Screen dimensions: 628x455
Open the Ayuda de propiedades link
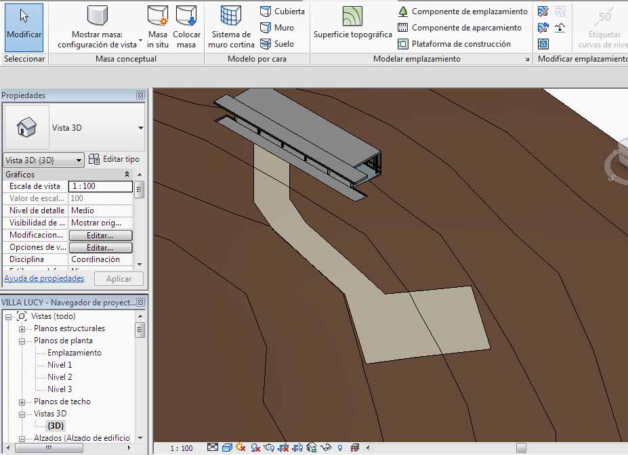(x=44, y=278)
